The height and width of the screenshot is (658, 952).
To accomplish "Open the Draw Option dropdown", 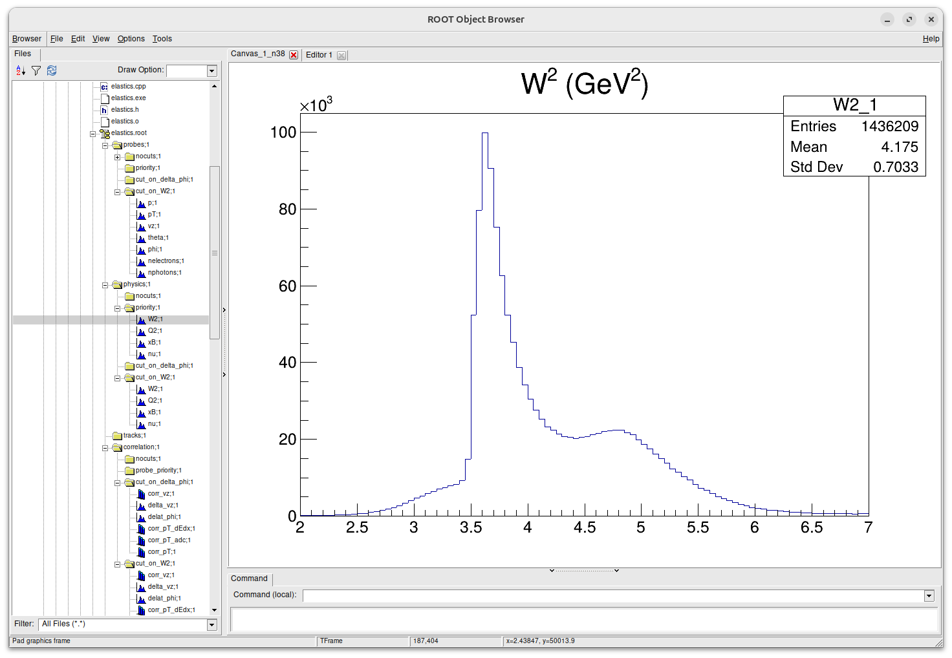I will (x=211, y=70).
